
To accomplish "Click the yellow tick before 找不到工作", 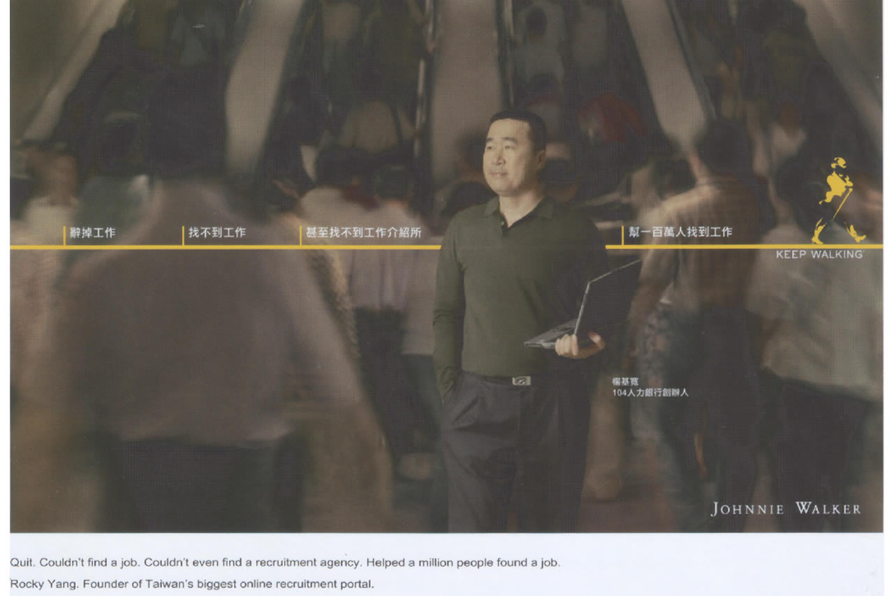I will coord(183,235).
